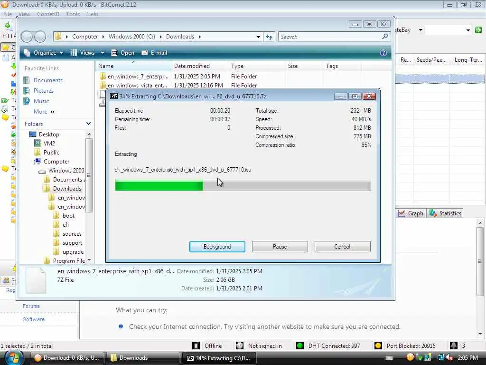Select support folder in the tree

[x=72, y=243]
